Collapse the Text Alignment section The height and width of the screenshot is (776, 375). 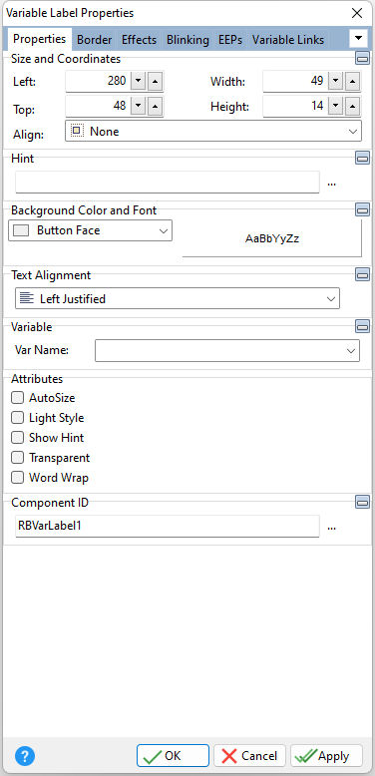pyautogui.click(x=363, y=274)
